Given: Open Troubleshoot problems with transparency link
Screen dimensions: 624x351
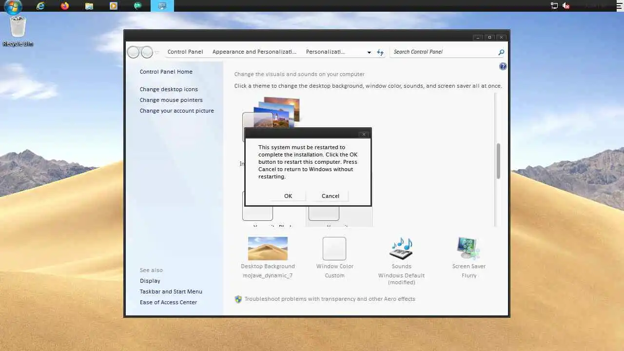Looking at the screenshot, I should coord(330,299).
